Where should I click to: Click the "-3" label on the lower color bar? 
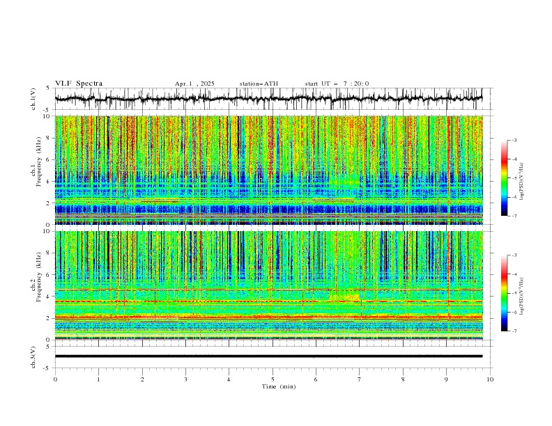[x=514, y=255]
